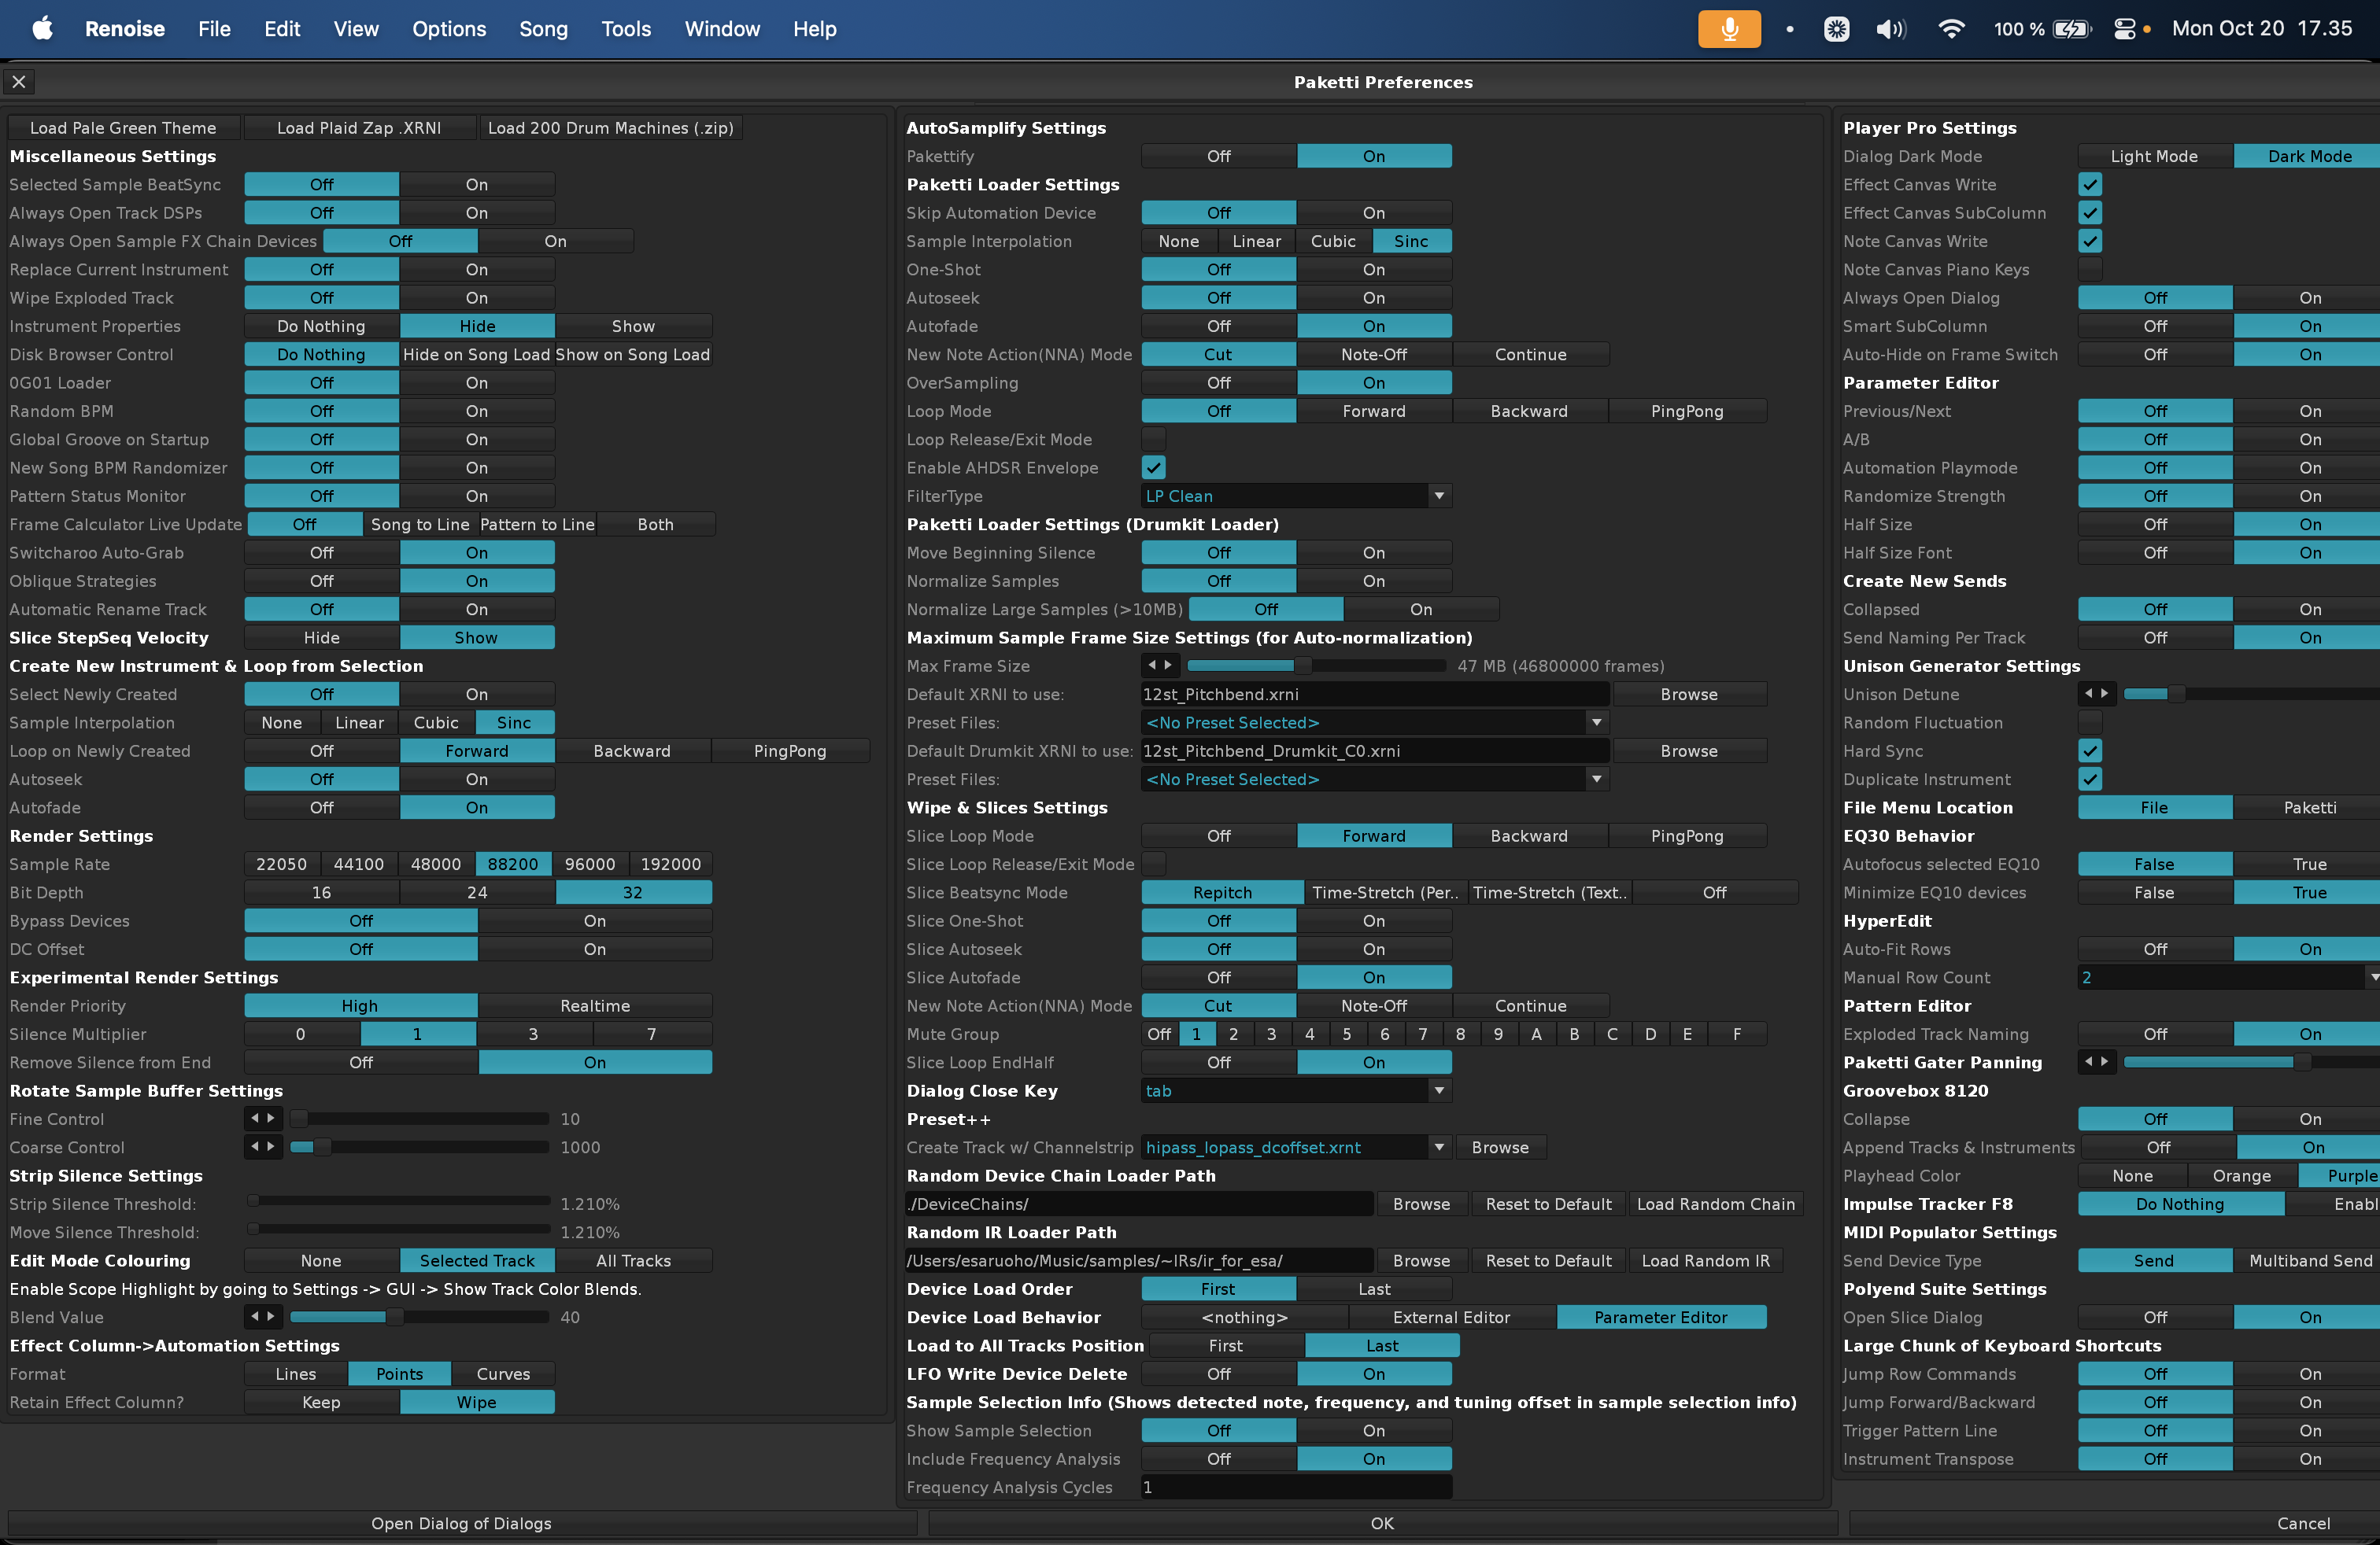Open the Control Center icon
The image size is (2380, 1545).
(2124, 29)
